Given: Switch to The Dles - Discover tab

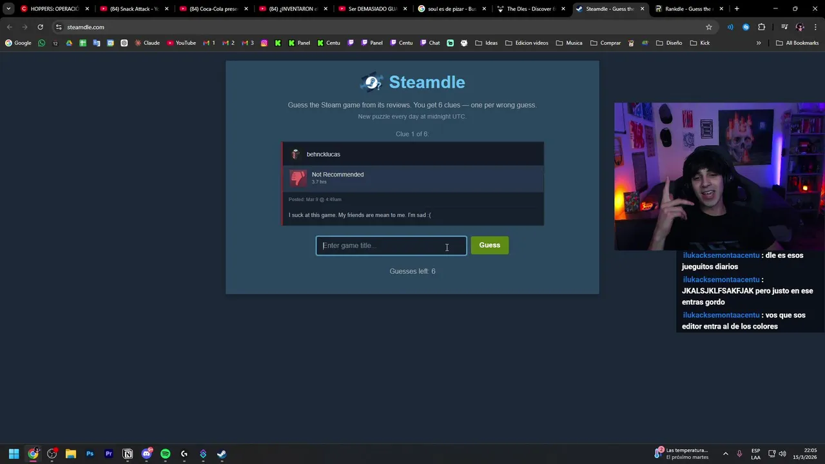Looking at the screenshot, I should 531,9.
